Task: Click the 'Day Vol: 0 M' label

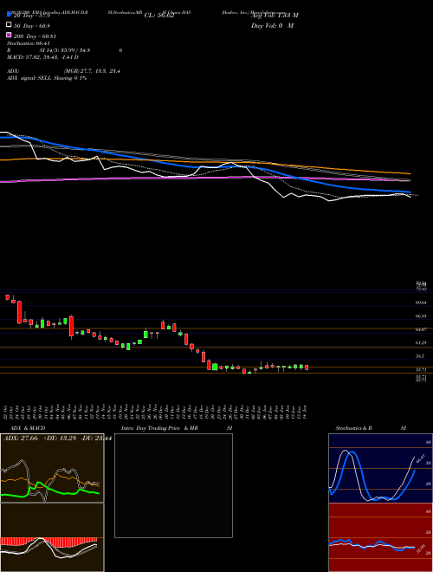Action: [272, 25]
